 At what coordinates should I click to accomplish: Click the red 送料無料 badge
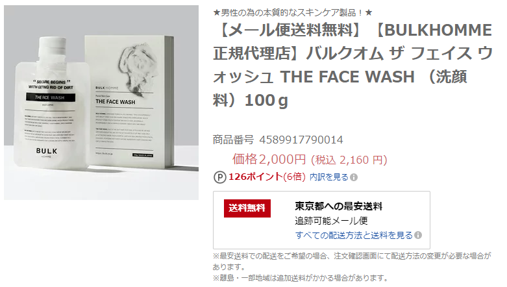pos(247,208)
